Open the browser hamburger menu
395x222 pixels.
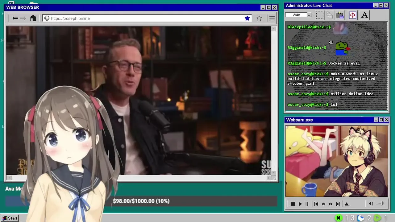click(x=272, y=18)
